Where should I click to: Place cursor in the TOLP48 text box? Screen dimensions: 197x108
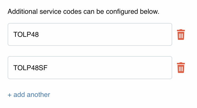[x=90, y=34]
